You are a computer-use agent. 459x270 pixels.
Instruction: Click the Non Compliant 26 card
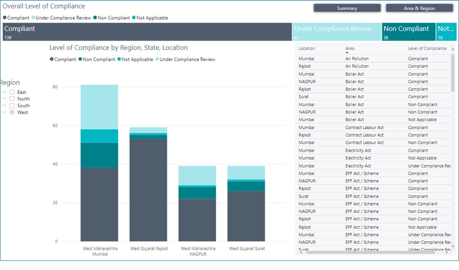[x=408, y=32]
